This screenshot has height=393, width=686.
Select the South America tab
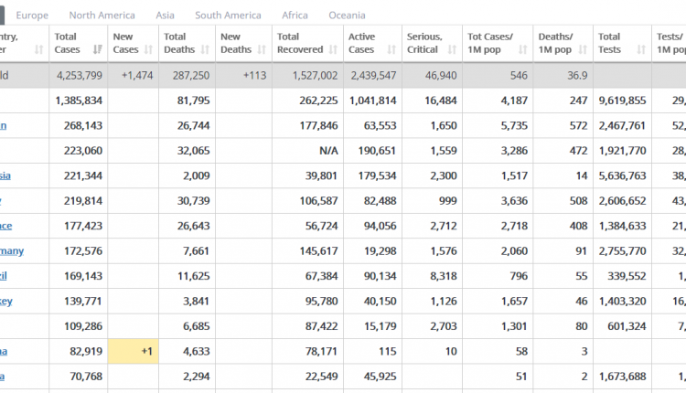point(228,16)
